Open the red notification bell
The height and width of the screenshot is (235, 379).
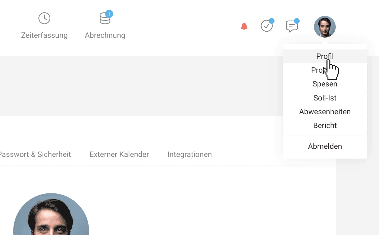point(244,26)
